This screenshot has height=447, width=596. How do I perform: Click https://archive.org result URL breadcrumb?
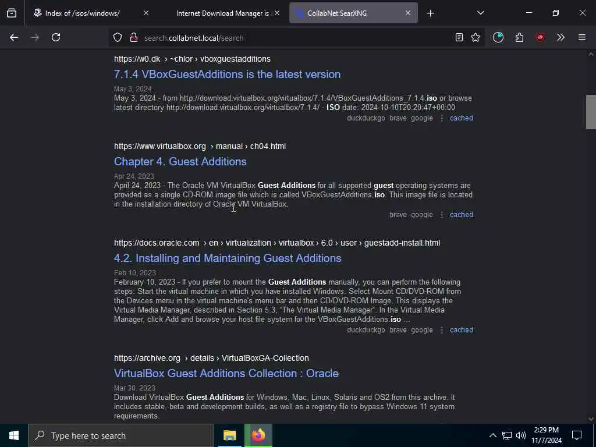[211, 358]
